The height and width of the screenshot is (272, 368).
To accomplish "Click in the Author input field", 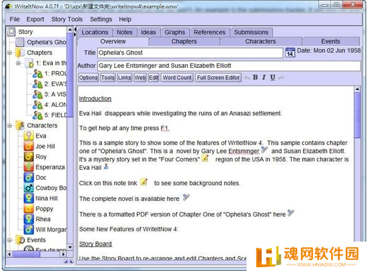I will click(x=229, y=66).
